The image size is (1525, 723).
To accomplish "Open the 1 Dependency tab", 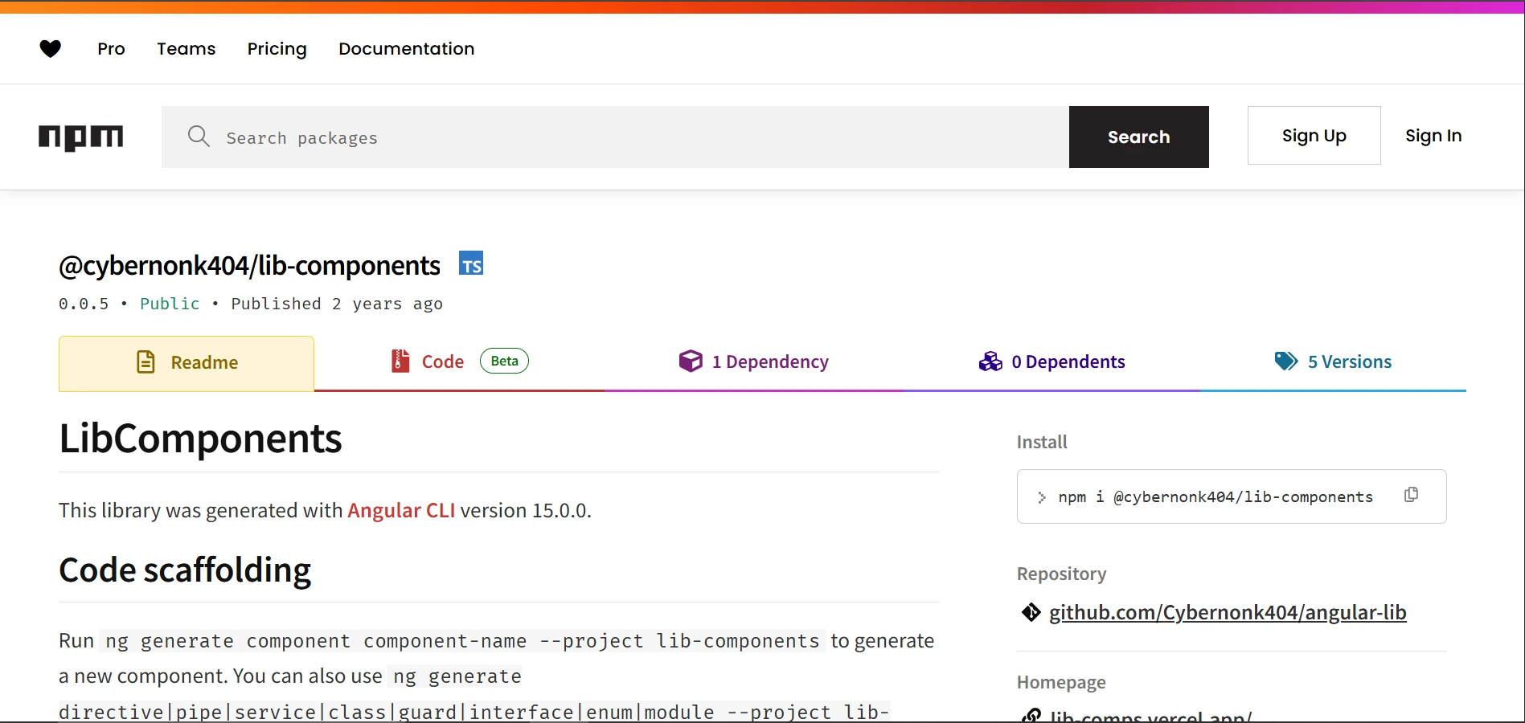I will pyautogui.click(x=753, y=362).
